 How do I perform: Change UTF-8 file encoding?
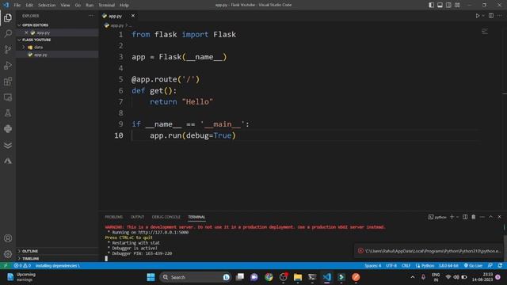(x=391, y=266)
